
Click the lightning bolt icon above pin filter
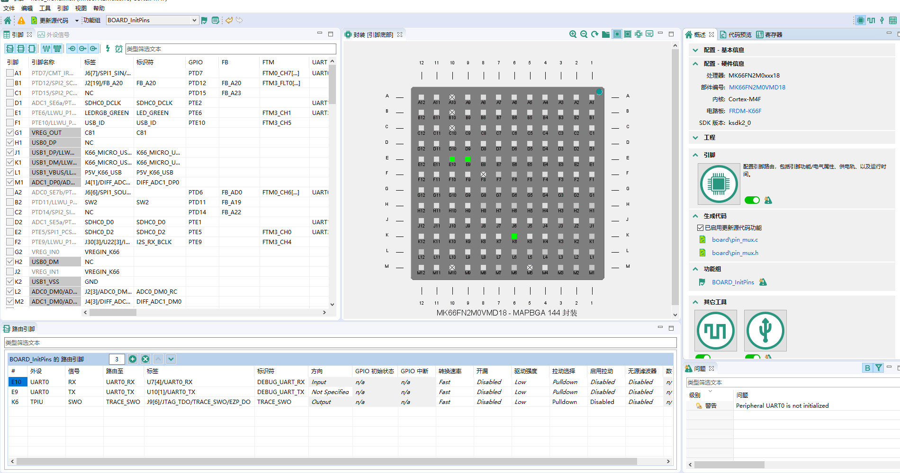(108, 49)
